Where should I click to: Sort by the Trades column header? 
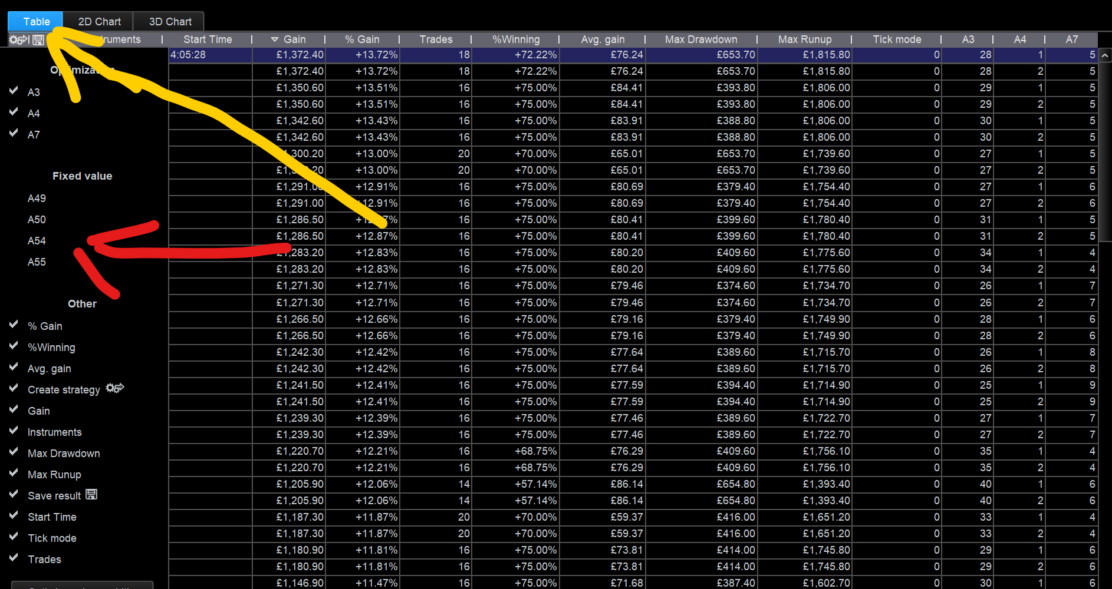click(x=436, y=39)
